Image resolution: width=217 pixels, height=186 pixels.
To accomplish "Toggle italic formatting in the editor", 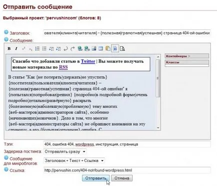I will 16,49.
